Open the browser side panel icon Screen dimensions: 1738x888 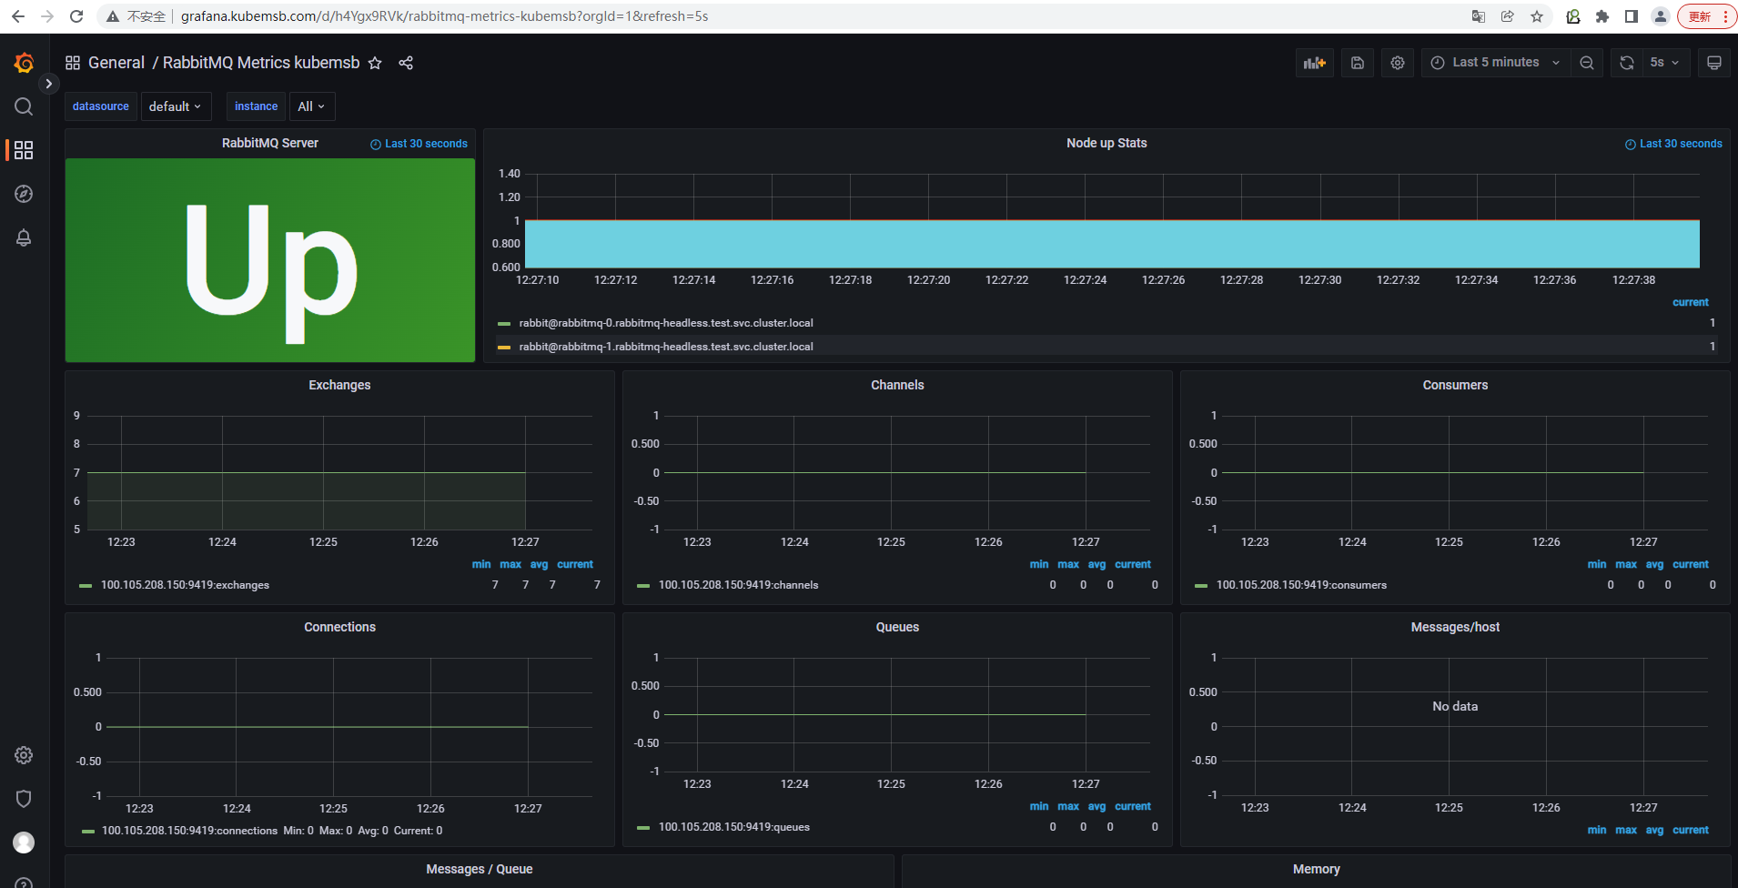1632,16
